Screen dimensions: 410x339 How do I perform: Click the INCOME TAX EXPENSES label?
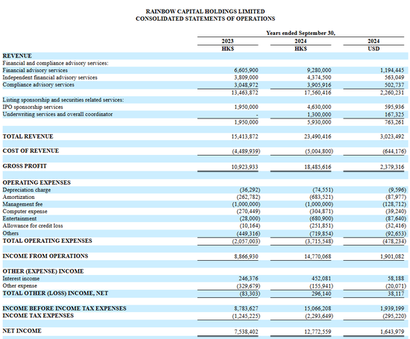pyautogui.click(x=38, y=316)
